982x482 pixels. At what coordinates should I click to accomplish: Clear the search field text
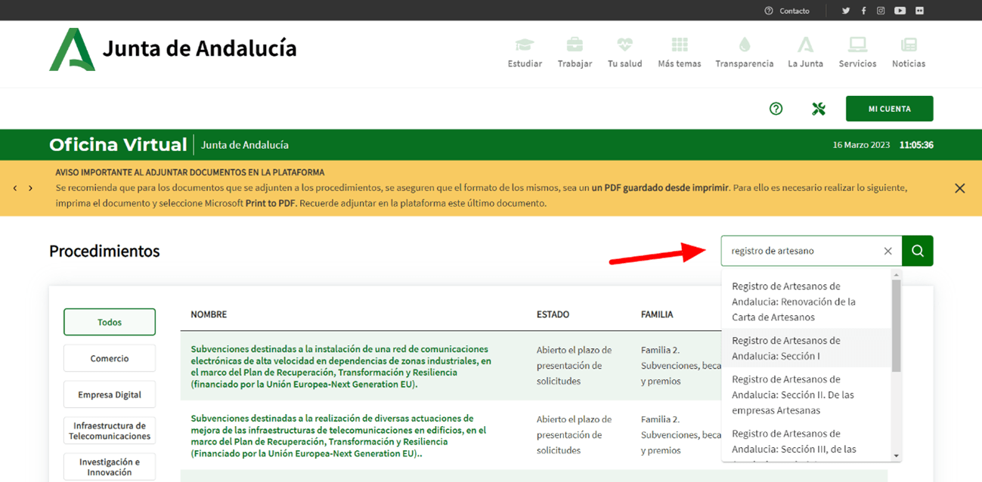point(888,251)
